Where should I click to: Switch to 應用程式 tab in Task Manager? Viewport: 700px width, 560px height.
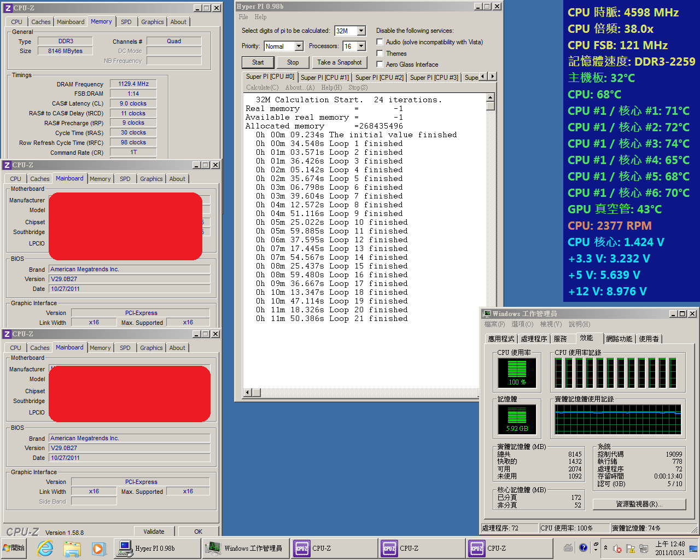click(501, 339)
